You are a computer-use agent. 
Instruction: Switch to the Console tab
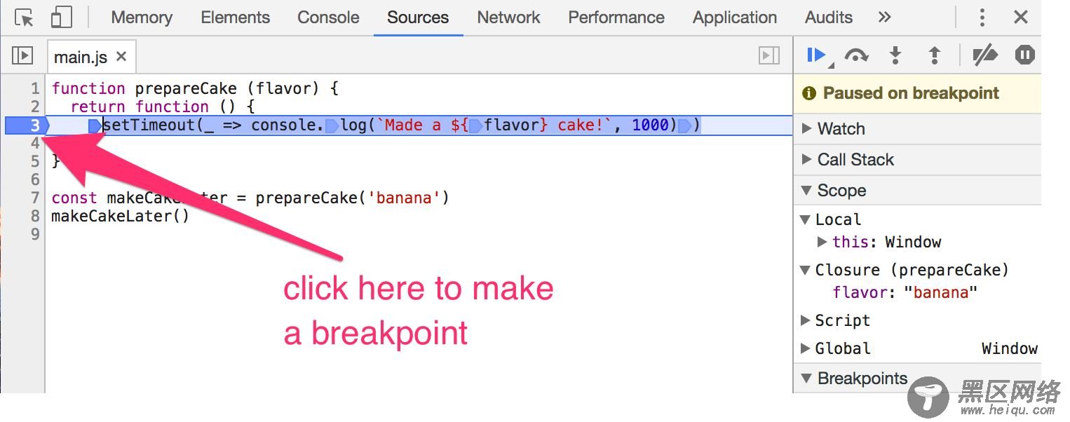(x=328, y=18)
